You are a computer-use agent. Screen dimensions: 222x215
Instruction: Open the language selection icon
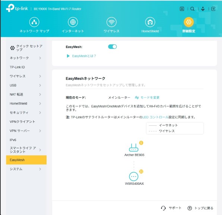click(x=182, y=9)
